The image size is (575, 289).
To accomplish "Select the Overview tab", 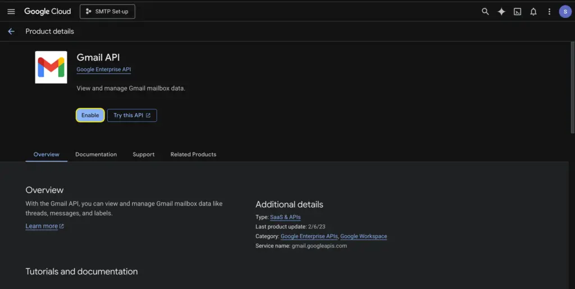I will (46, 154).
